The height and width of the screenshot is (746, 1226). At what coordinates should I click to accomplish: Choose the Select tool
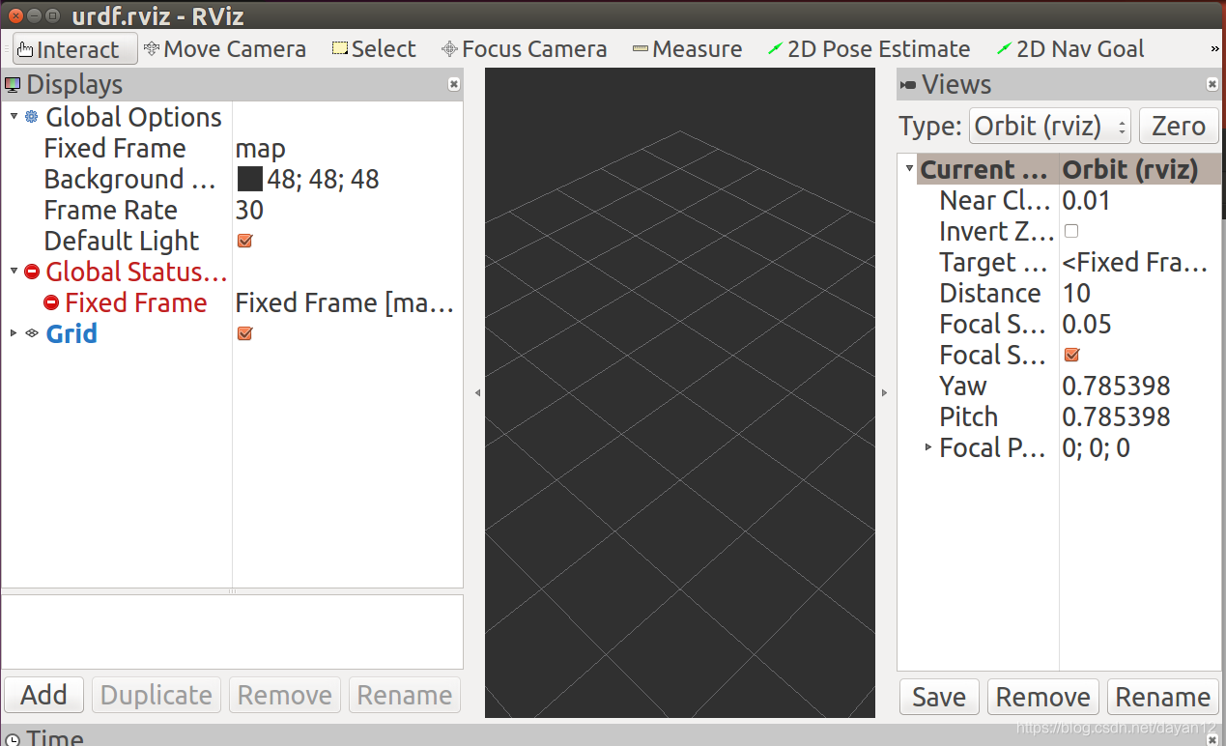click(374, 49)
